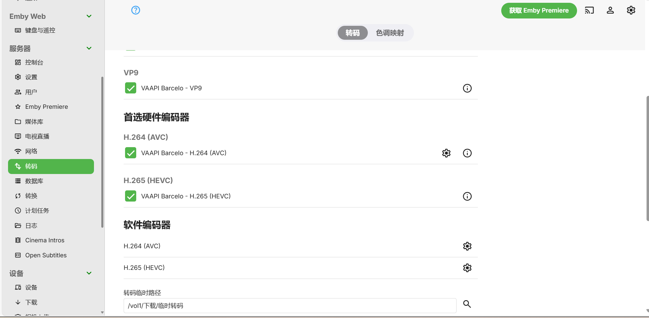Collapse the 服务器 section
This screenshot has width=649, height=318.
point(89,48)
